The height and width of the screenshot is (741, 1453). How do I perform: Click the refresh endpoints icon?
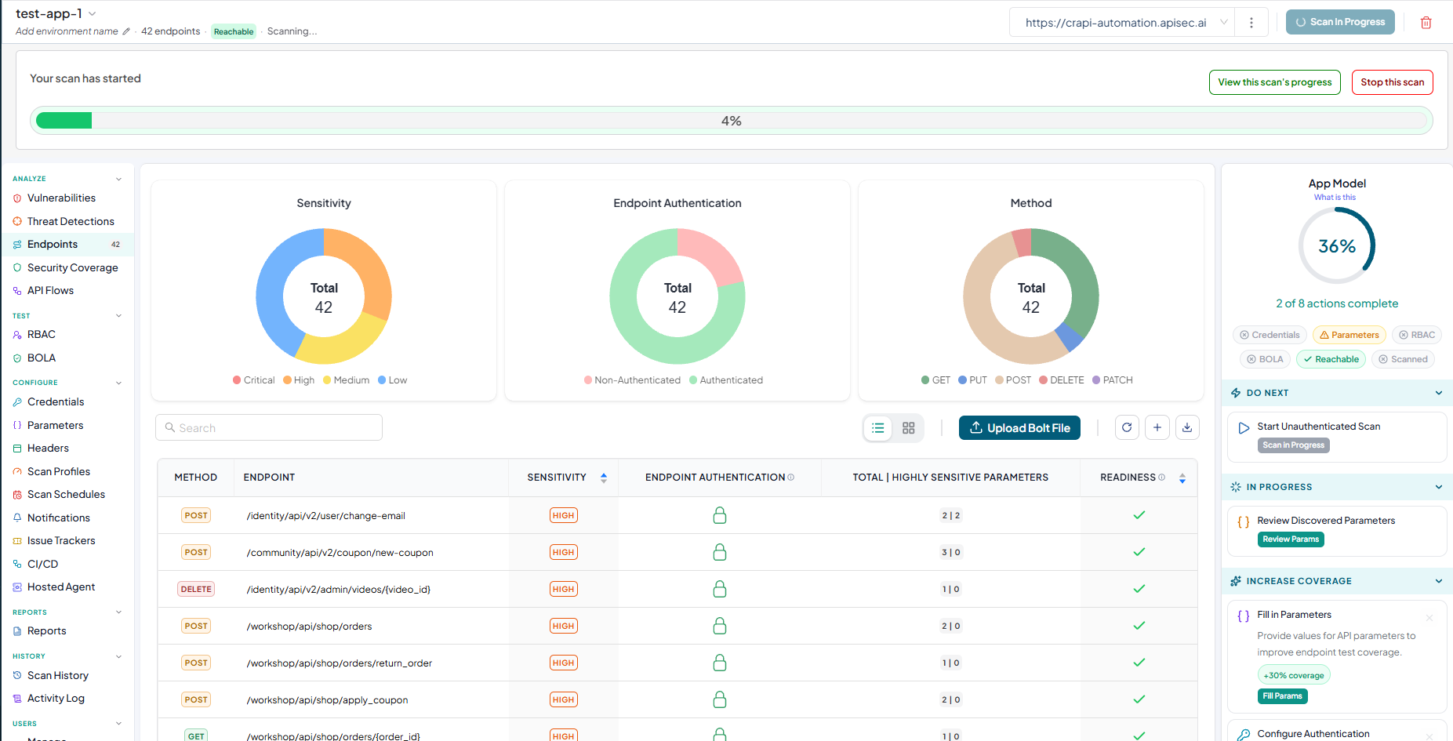[x=1127, y=427]
